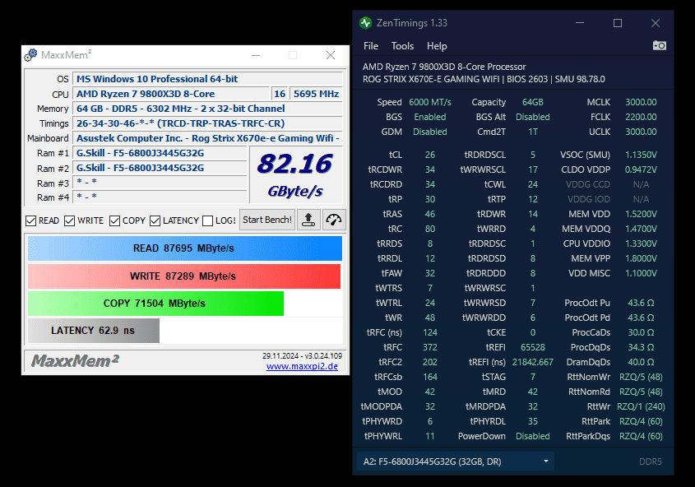The width and height of the screenshot is (695, 487).
Task: Click the FCLK value 2200.00
Action: click(x=641, y=117)
